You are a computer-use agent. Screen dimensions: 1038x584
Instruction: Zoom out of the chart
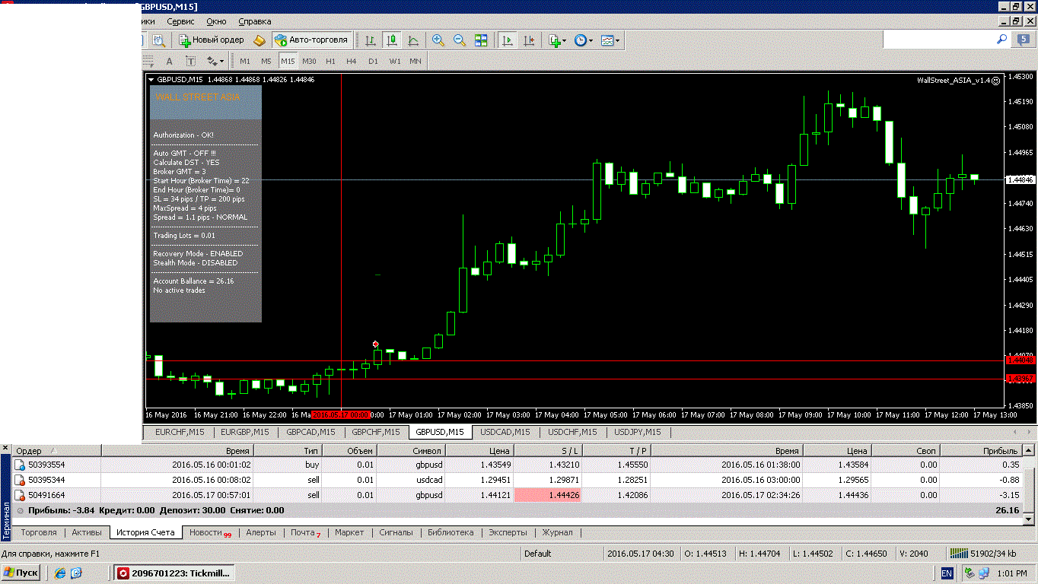(x=460, y=40)
